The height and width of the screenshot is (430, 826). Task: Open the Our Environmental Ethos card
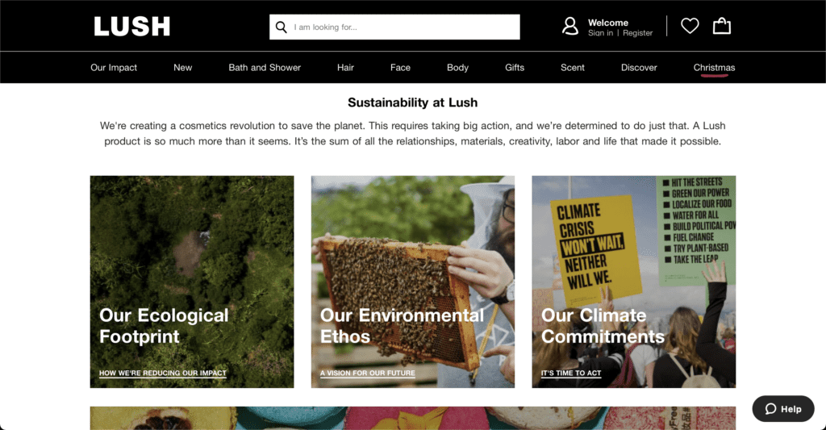(413, 282)
